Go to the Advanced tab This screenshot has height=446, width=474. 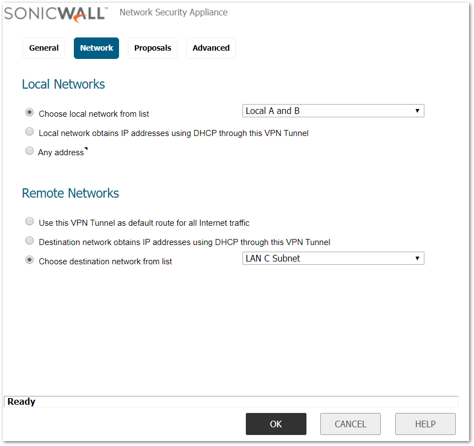pos(211,48)
